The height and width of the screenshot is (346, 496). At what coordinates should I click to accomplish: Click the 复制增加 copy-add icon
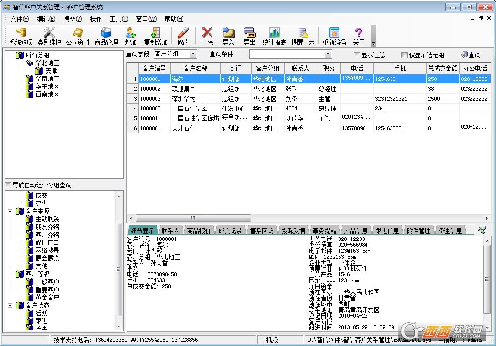[x=156, y=36]
